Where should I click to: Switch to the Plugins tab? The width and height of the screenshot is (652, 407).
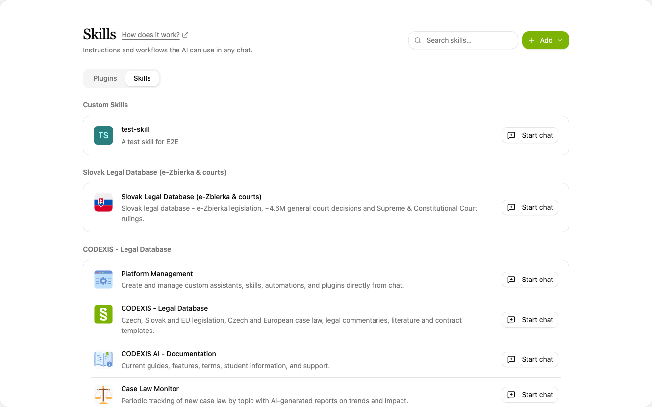click(x=105, y=78)
